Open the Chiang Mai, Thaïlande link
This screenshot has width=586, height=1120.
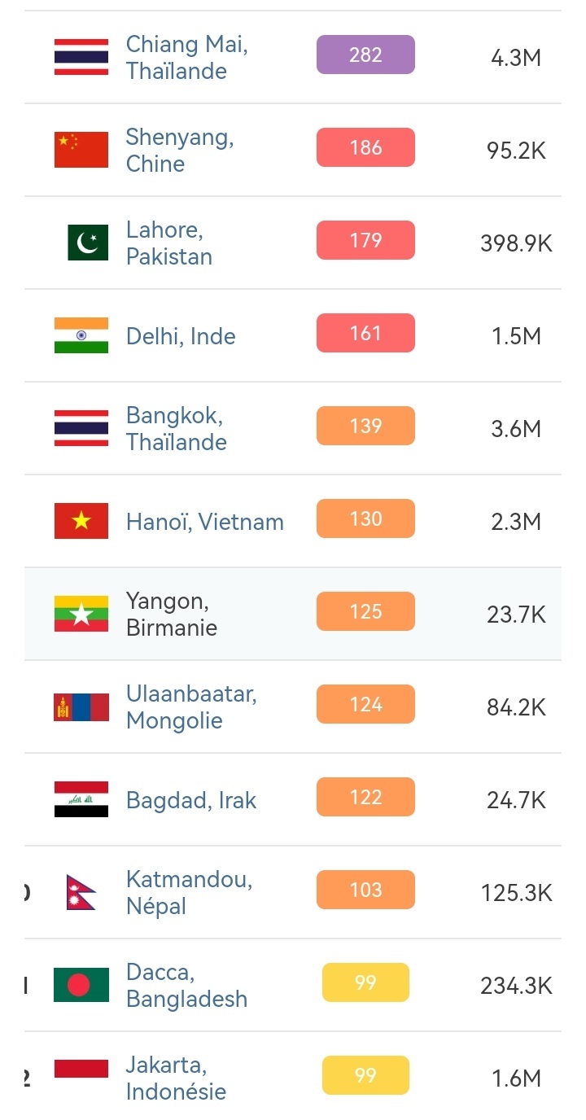point(186,57)
